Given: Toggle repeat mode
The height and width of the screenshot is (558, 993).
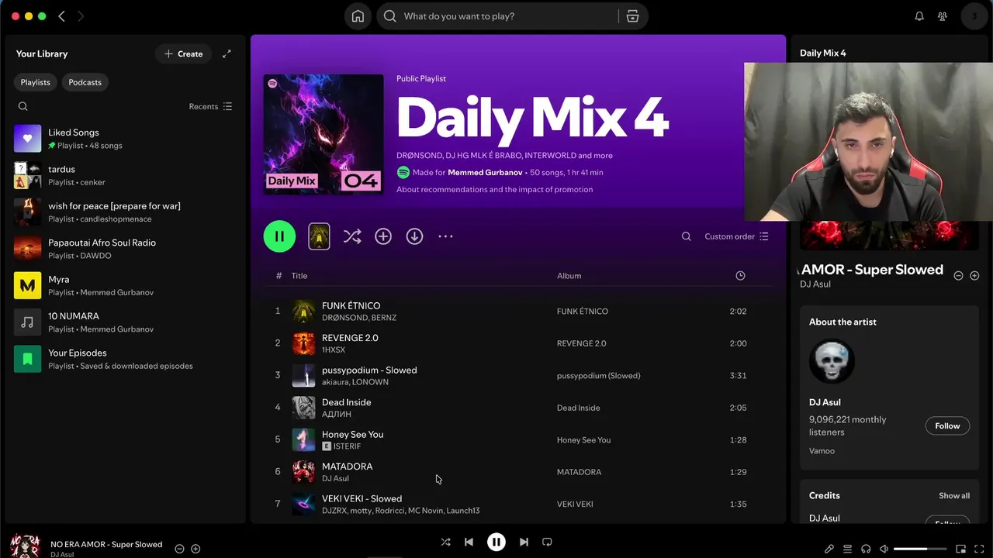Looking at the screenshot, I should (547, 542).
